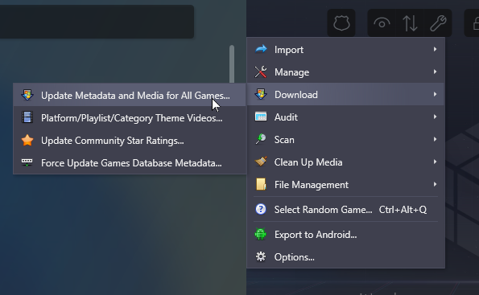Click the badge shield icon in top toolbar
The image size is (479, 295).
click(x=341, y=23)
